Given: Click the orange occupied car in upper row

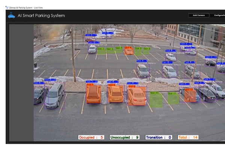Looking at the screenshot, I should (x=129, y=51).
